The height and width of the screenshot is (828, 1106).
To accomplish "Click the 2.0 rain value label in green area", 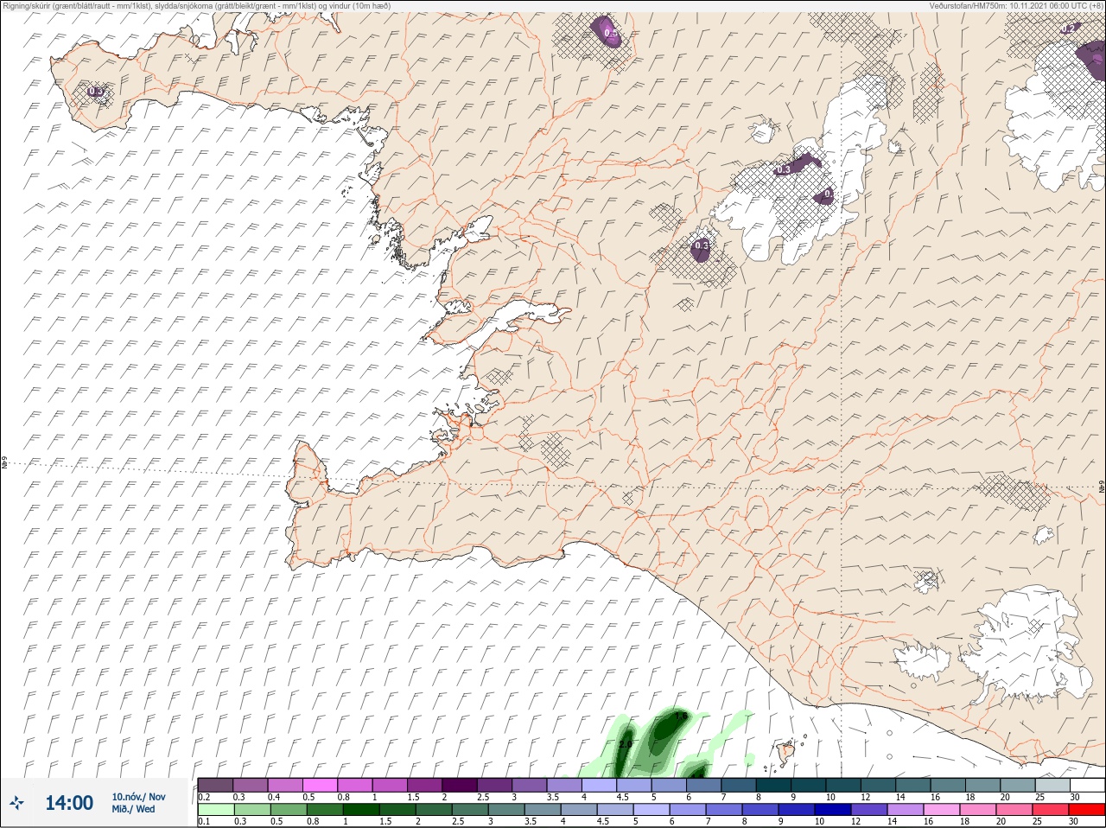I will (626, 743).
